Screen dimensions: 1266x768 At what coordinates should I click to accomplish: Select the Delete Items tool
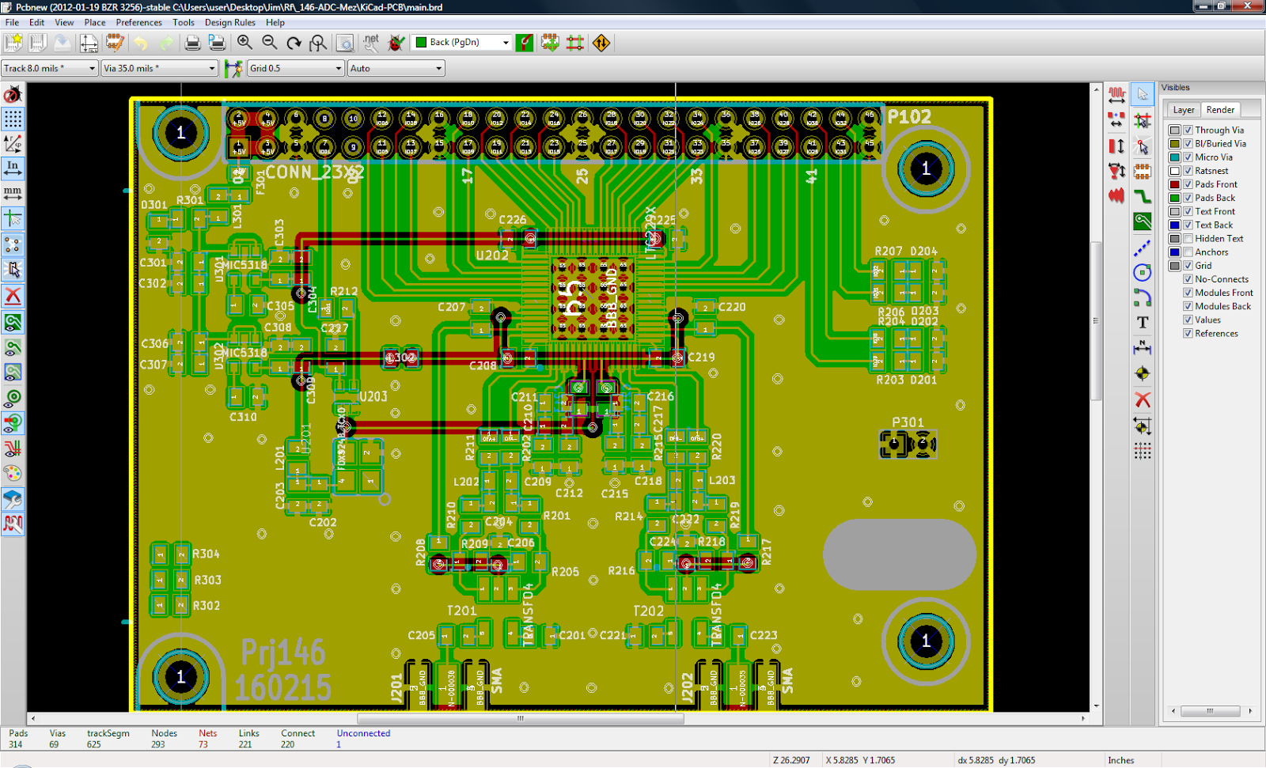(1143, 399)
